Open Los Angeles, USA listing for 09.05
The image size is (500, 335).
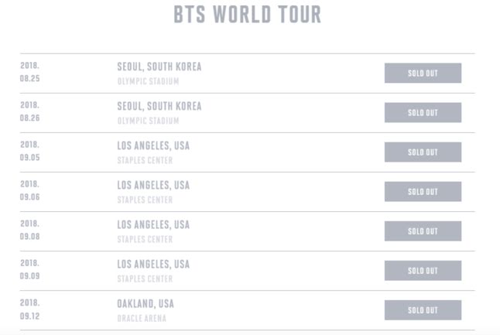(x=153, y=145)
